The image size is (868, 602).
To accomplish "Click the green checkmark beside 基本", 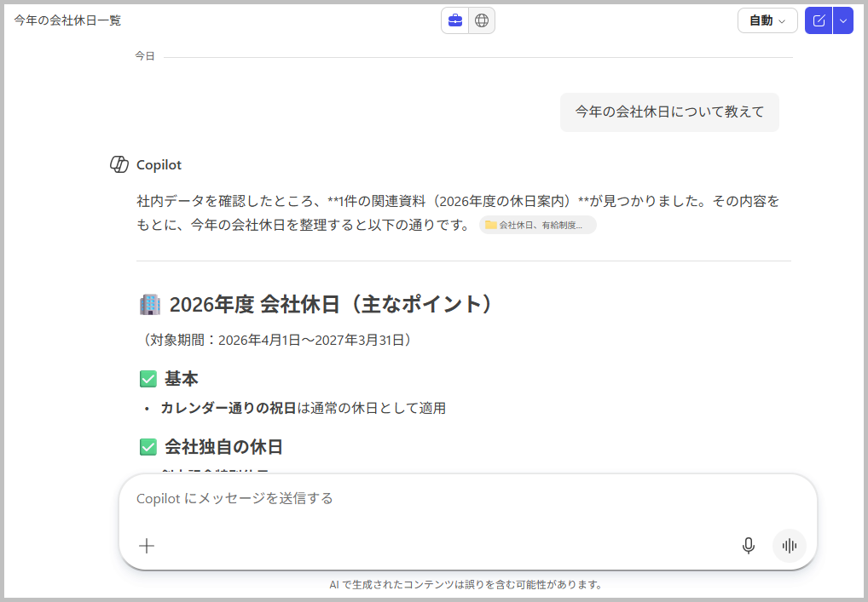I will tap(148, 379).
